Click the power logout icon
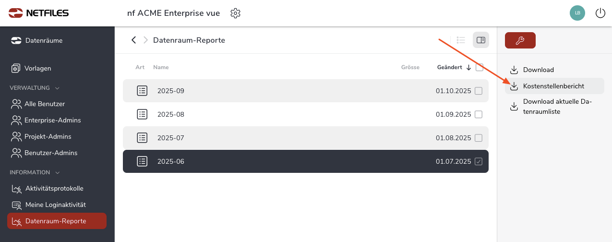612x242 pixels. point(600,13)
